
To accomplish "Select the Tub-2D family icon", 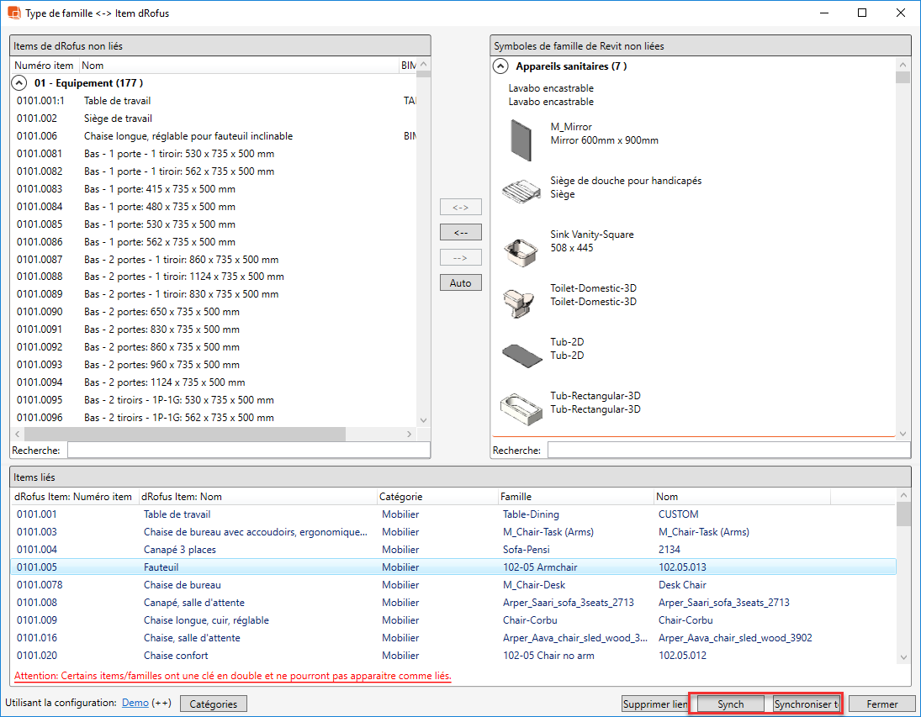I will click(x=521, y=354).
